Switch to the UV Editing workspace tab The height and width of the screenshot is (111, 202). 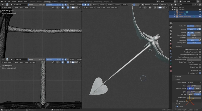(x=55, y=2)
